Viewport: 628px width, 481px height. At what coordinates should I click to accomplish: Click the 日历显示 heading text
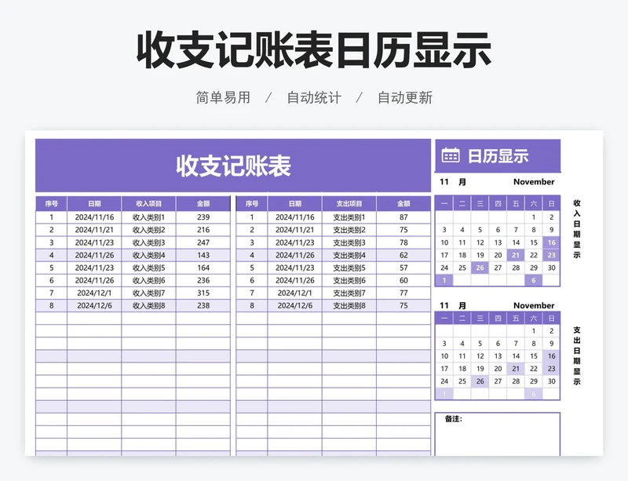(x=498, y=156)
